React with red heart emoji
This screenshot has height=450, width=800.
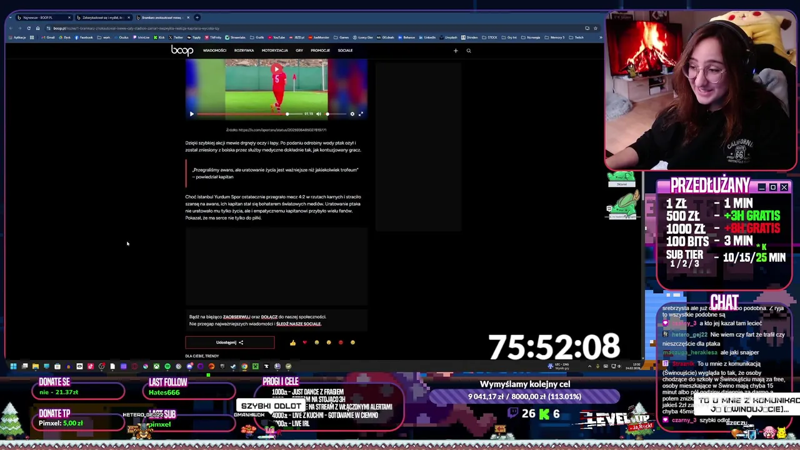(x=304, y=342)
